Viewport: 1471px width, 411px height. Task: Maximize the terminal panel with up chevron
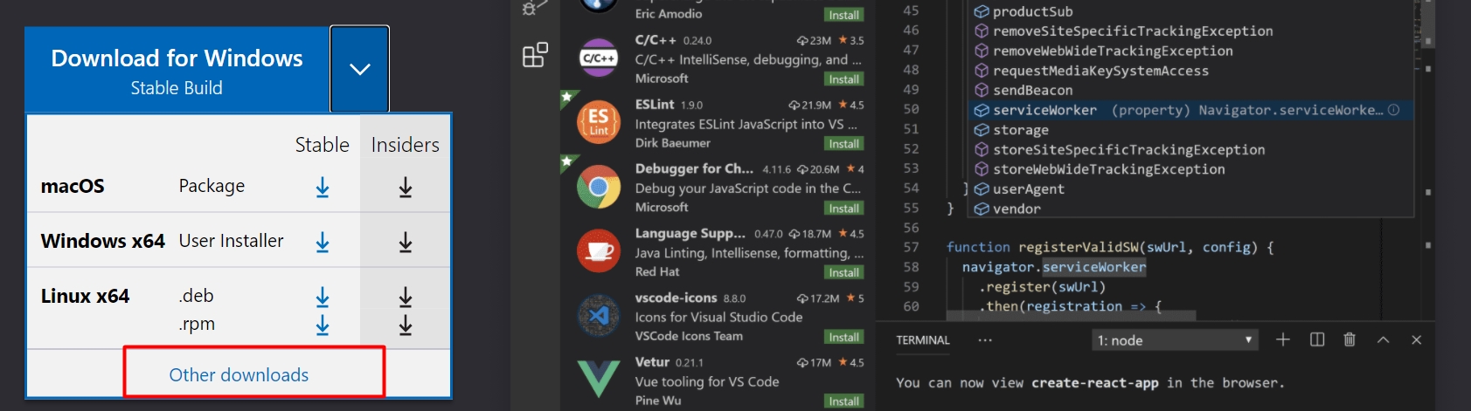point(1383,340)
